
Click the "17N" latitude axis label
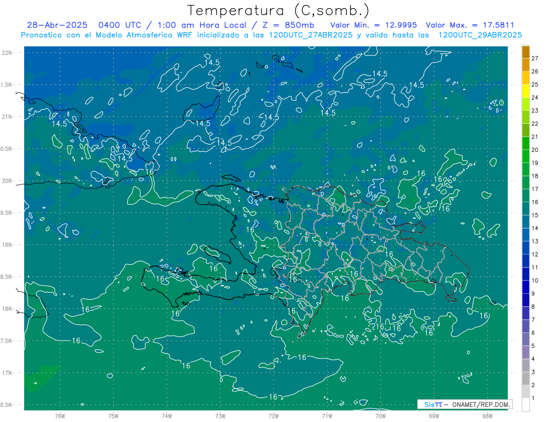click(7, 373)
